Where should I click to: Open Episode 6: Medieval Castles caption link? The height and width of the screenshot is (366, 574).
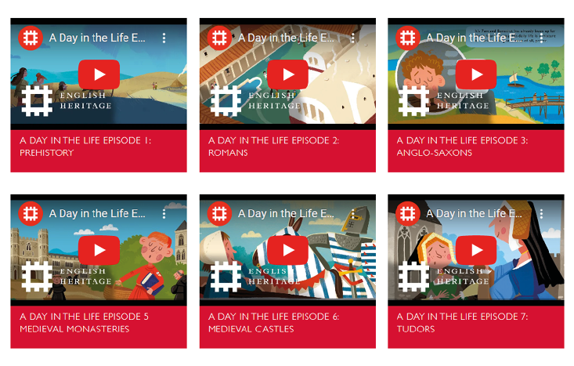click(274, 323)
